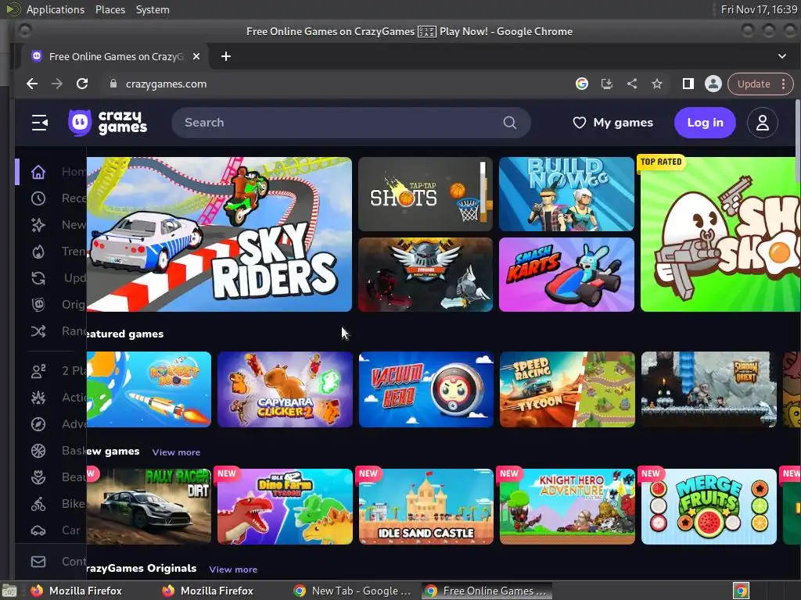Image resolution: width=801 pixels, height=600 pixels.
Task: Share this page via share icon
Action: 632,84
